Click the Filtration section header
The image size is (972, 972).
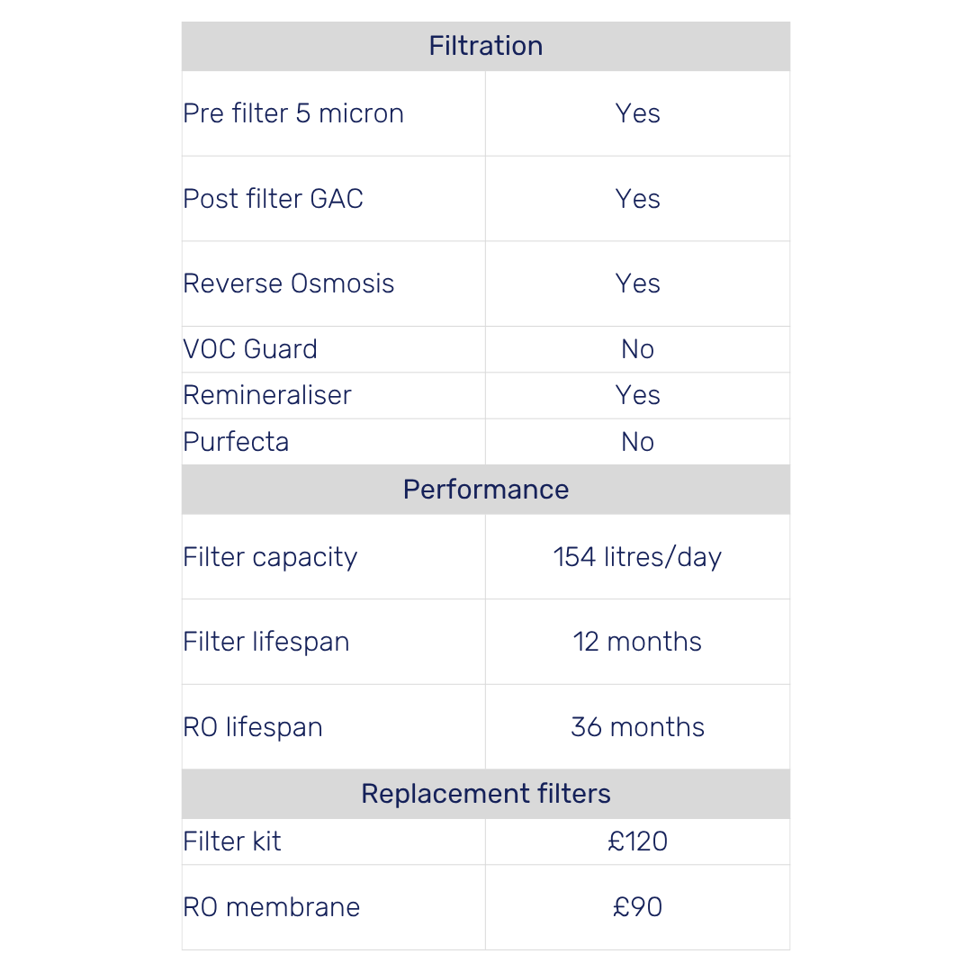(485, 46)
